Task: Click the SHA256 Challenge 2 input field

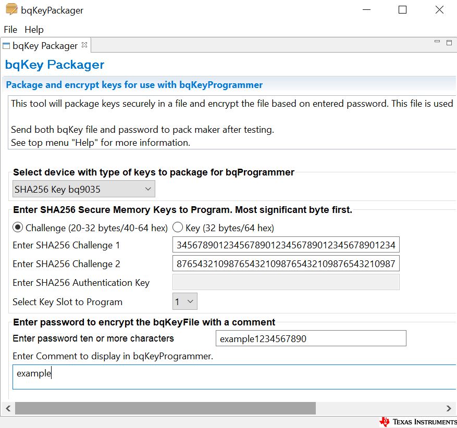Action: pos(286,264)
